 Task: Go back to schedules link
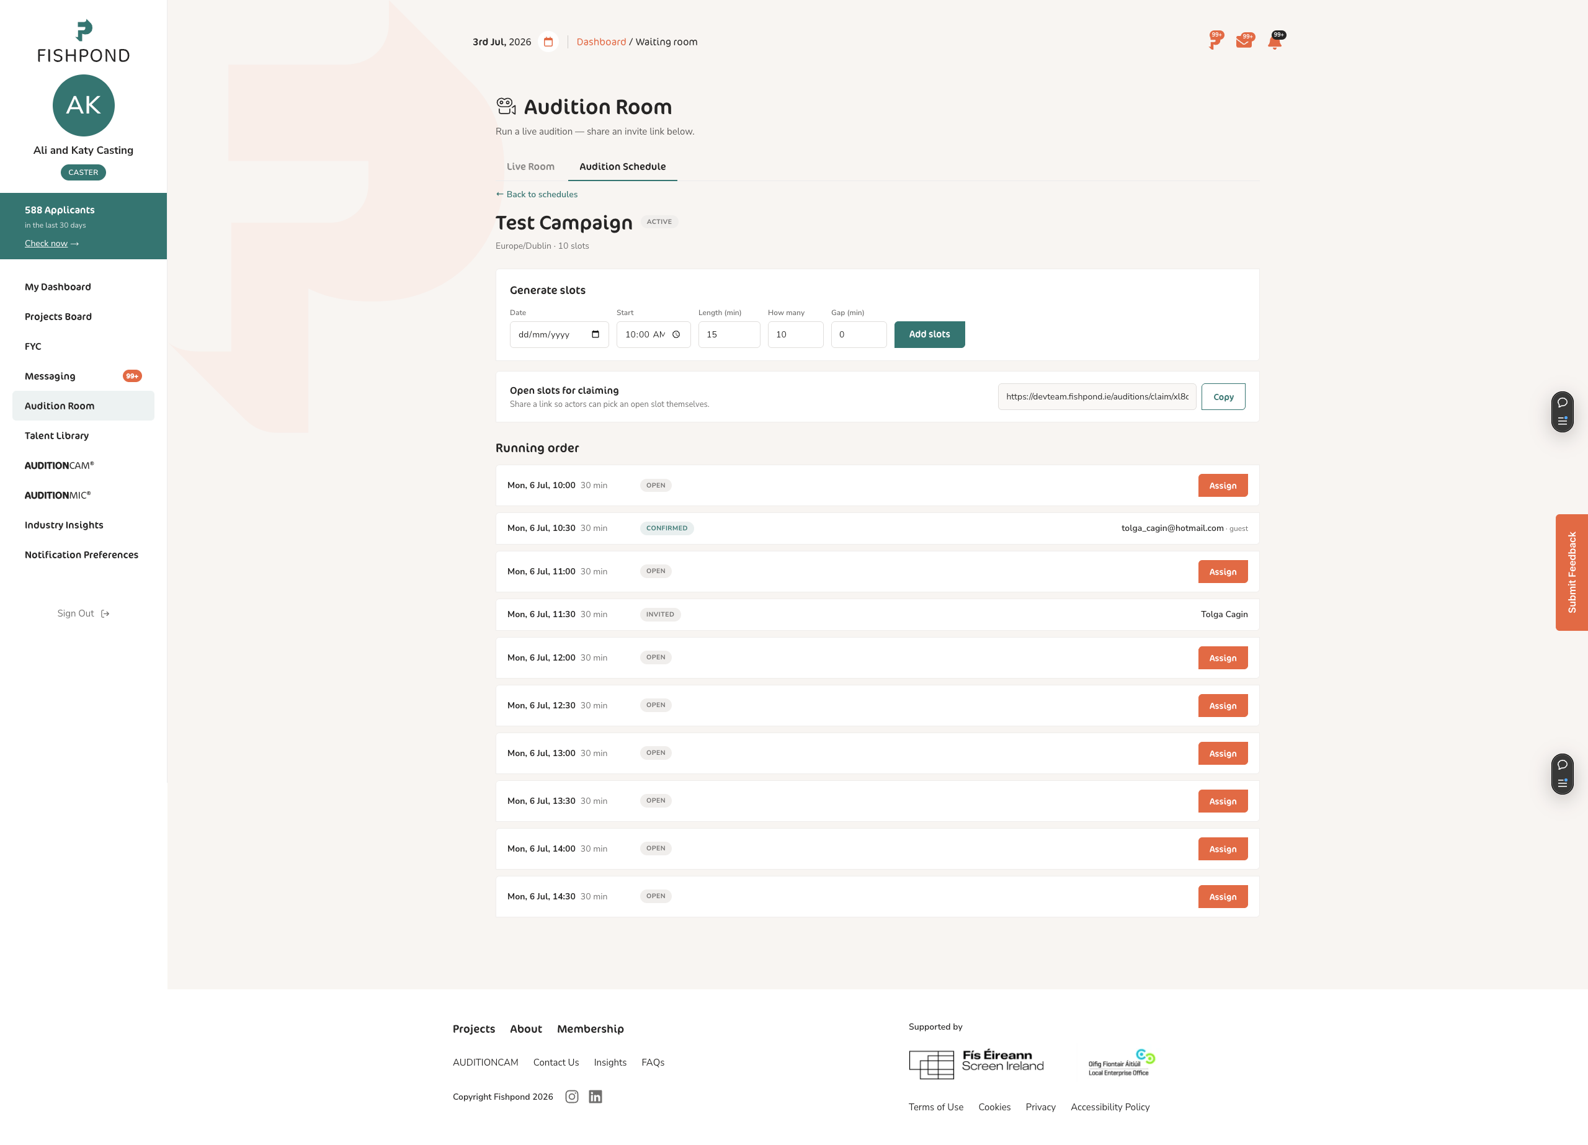537,195
